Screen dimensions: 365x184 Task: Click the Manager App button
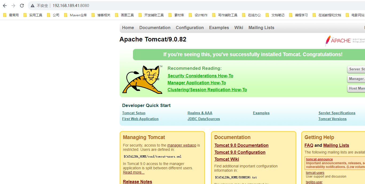coord(356,79)
